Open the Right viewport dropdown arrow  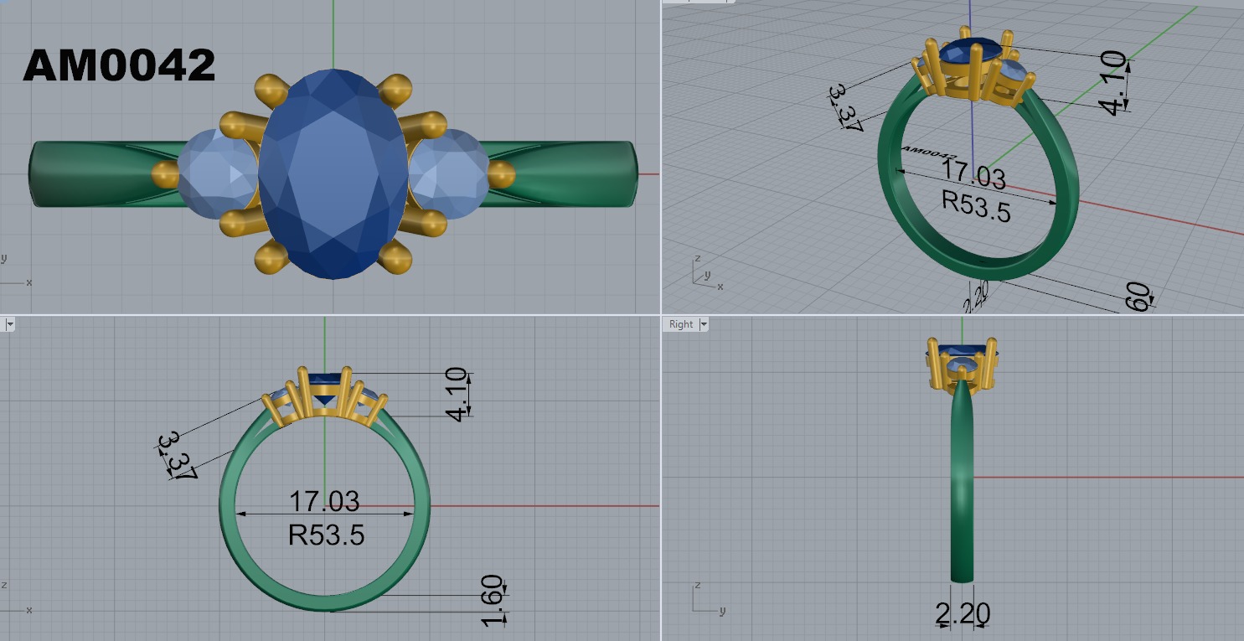click(x=704, y=324)
